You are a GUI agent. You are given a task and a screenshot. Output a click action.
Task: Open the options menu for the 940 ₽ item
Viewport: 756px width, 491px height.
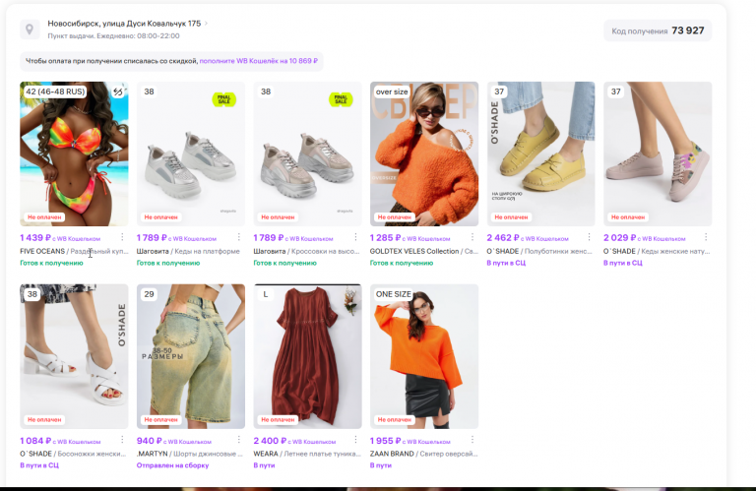(x=238, y=440)
